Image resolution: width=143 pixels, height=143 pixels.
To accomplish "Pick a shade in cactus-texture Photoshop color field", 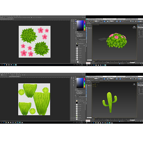I will coord(80,83).
